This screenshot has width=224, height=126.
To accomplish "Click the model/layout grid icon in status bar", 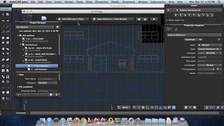I will 119,107.
